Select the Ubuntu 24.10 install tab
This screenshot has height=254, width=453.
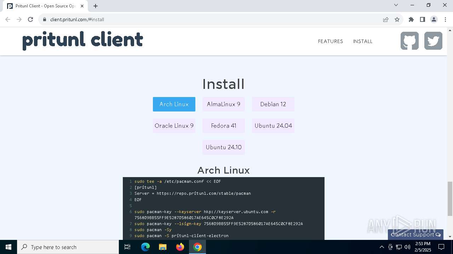click(x=224, y=147)
